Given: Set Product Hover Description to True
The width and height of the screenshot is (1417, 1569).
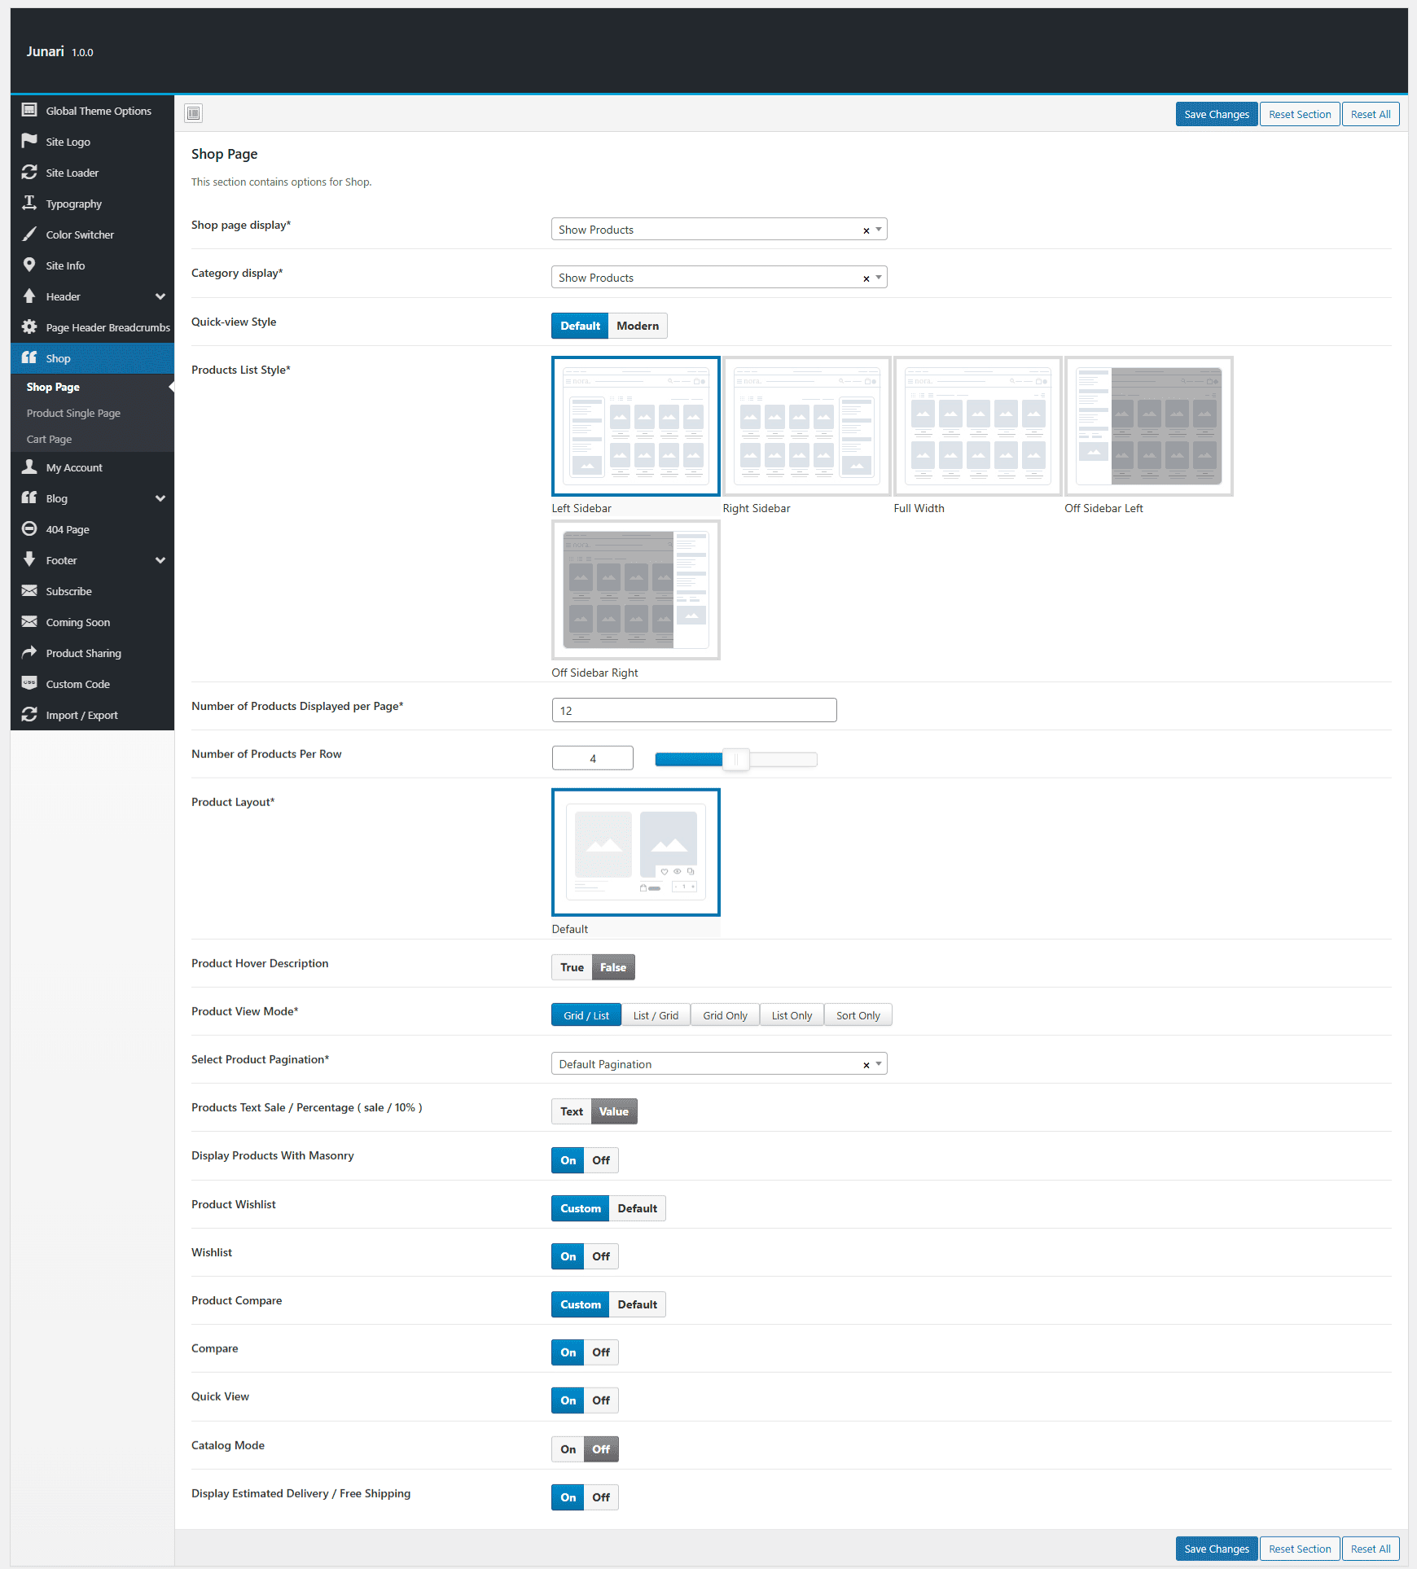Looking at the screenshot, I should (572, 967).
